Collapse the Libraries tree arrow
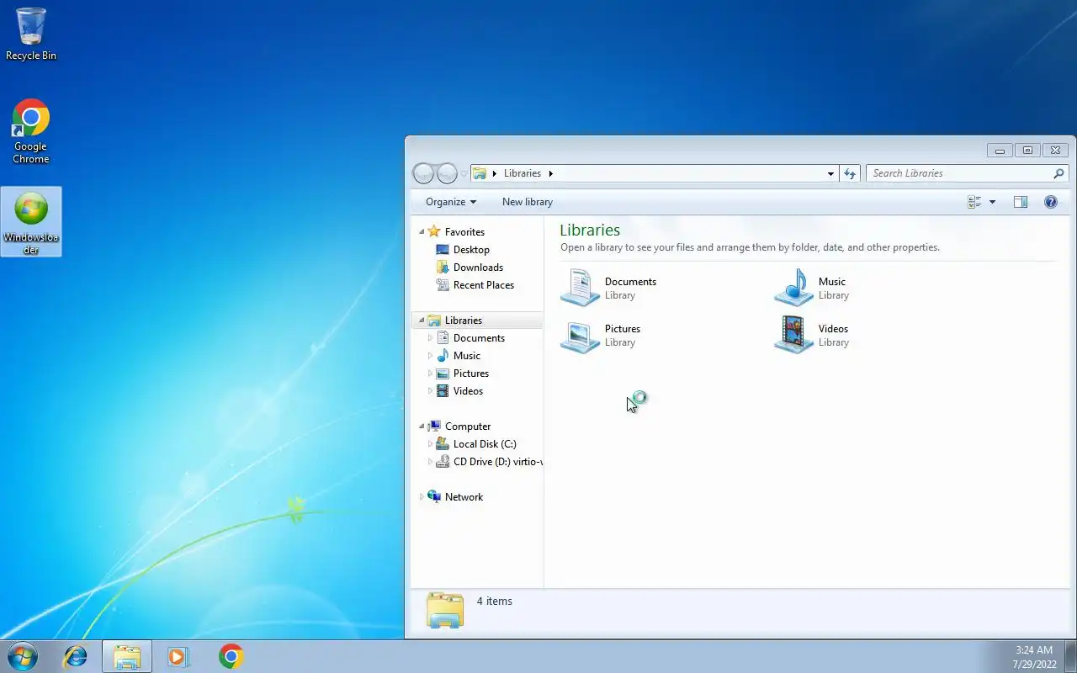Screen dimensions: 1077x673 (x=422, y=321)
